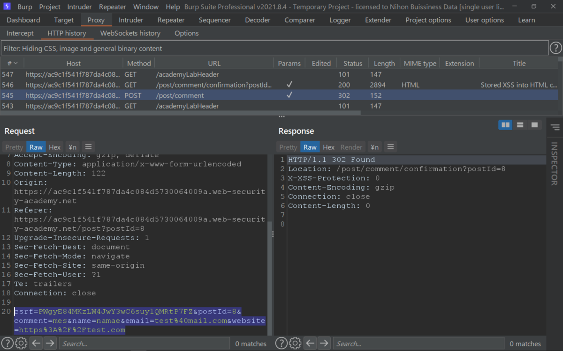Open Response search help icon
This screenshot has height=351, width=563.
click(x=281, y=343)
